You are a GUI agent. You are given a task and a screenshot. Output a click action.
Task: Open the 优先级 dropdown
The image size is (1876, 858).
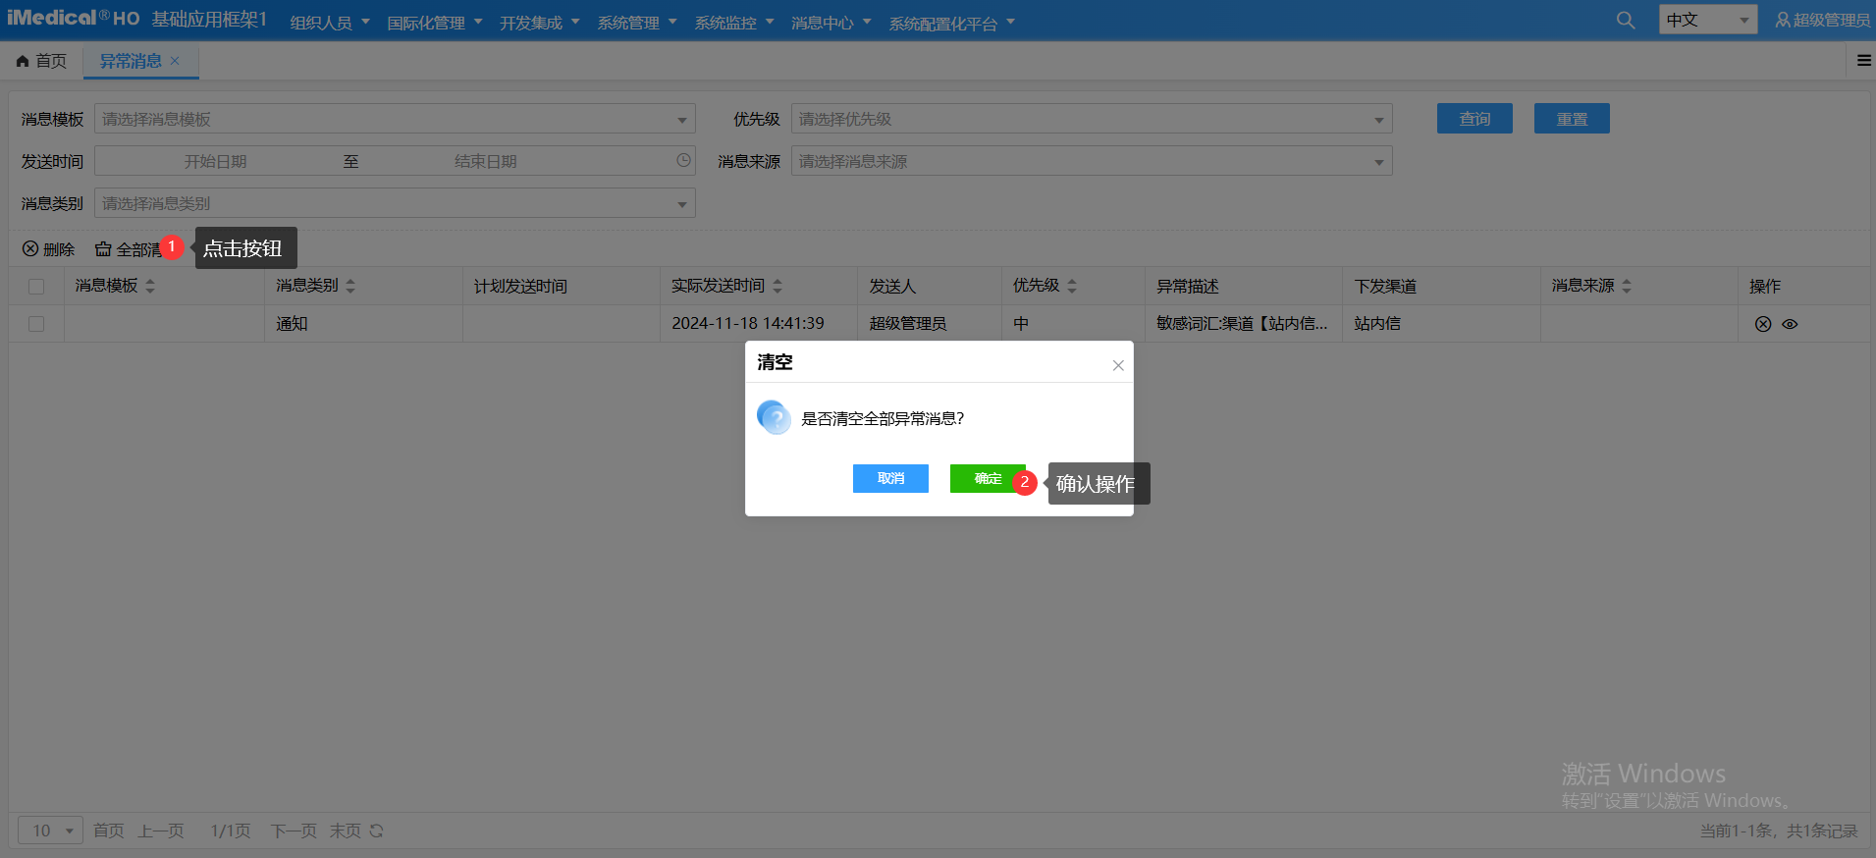[x=1378, y=120]
